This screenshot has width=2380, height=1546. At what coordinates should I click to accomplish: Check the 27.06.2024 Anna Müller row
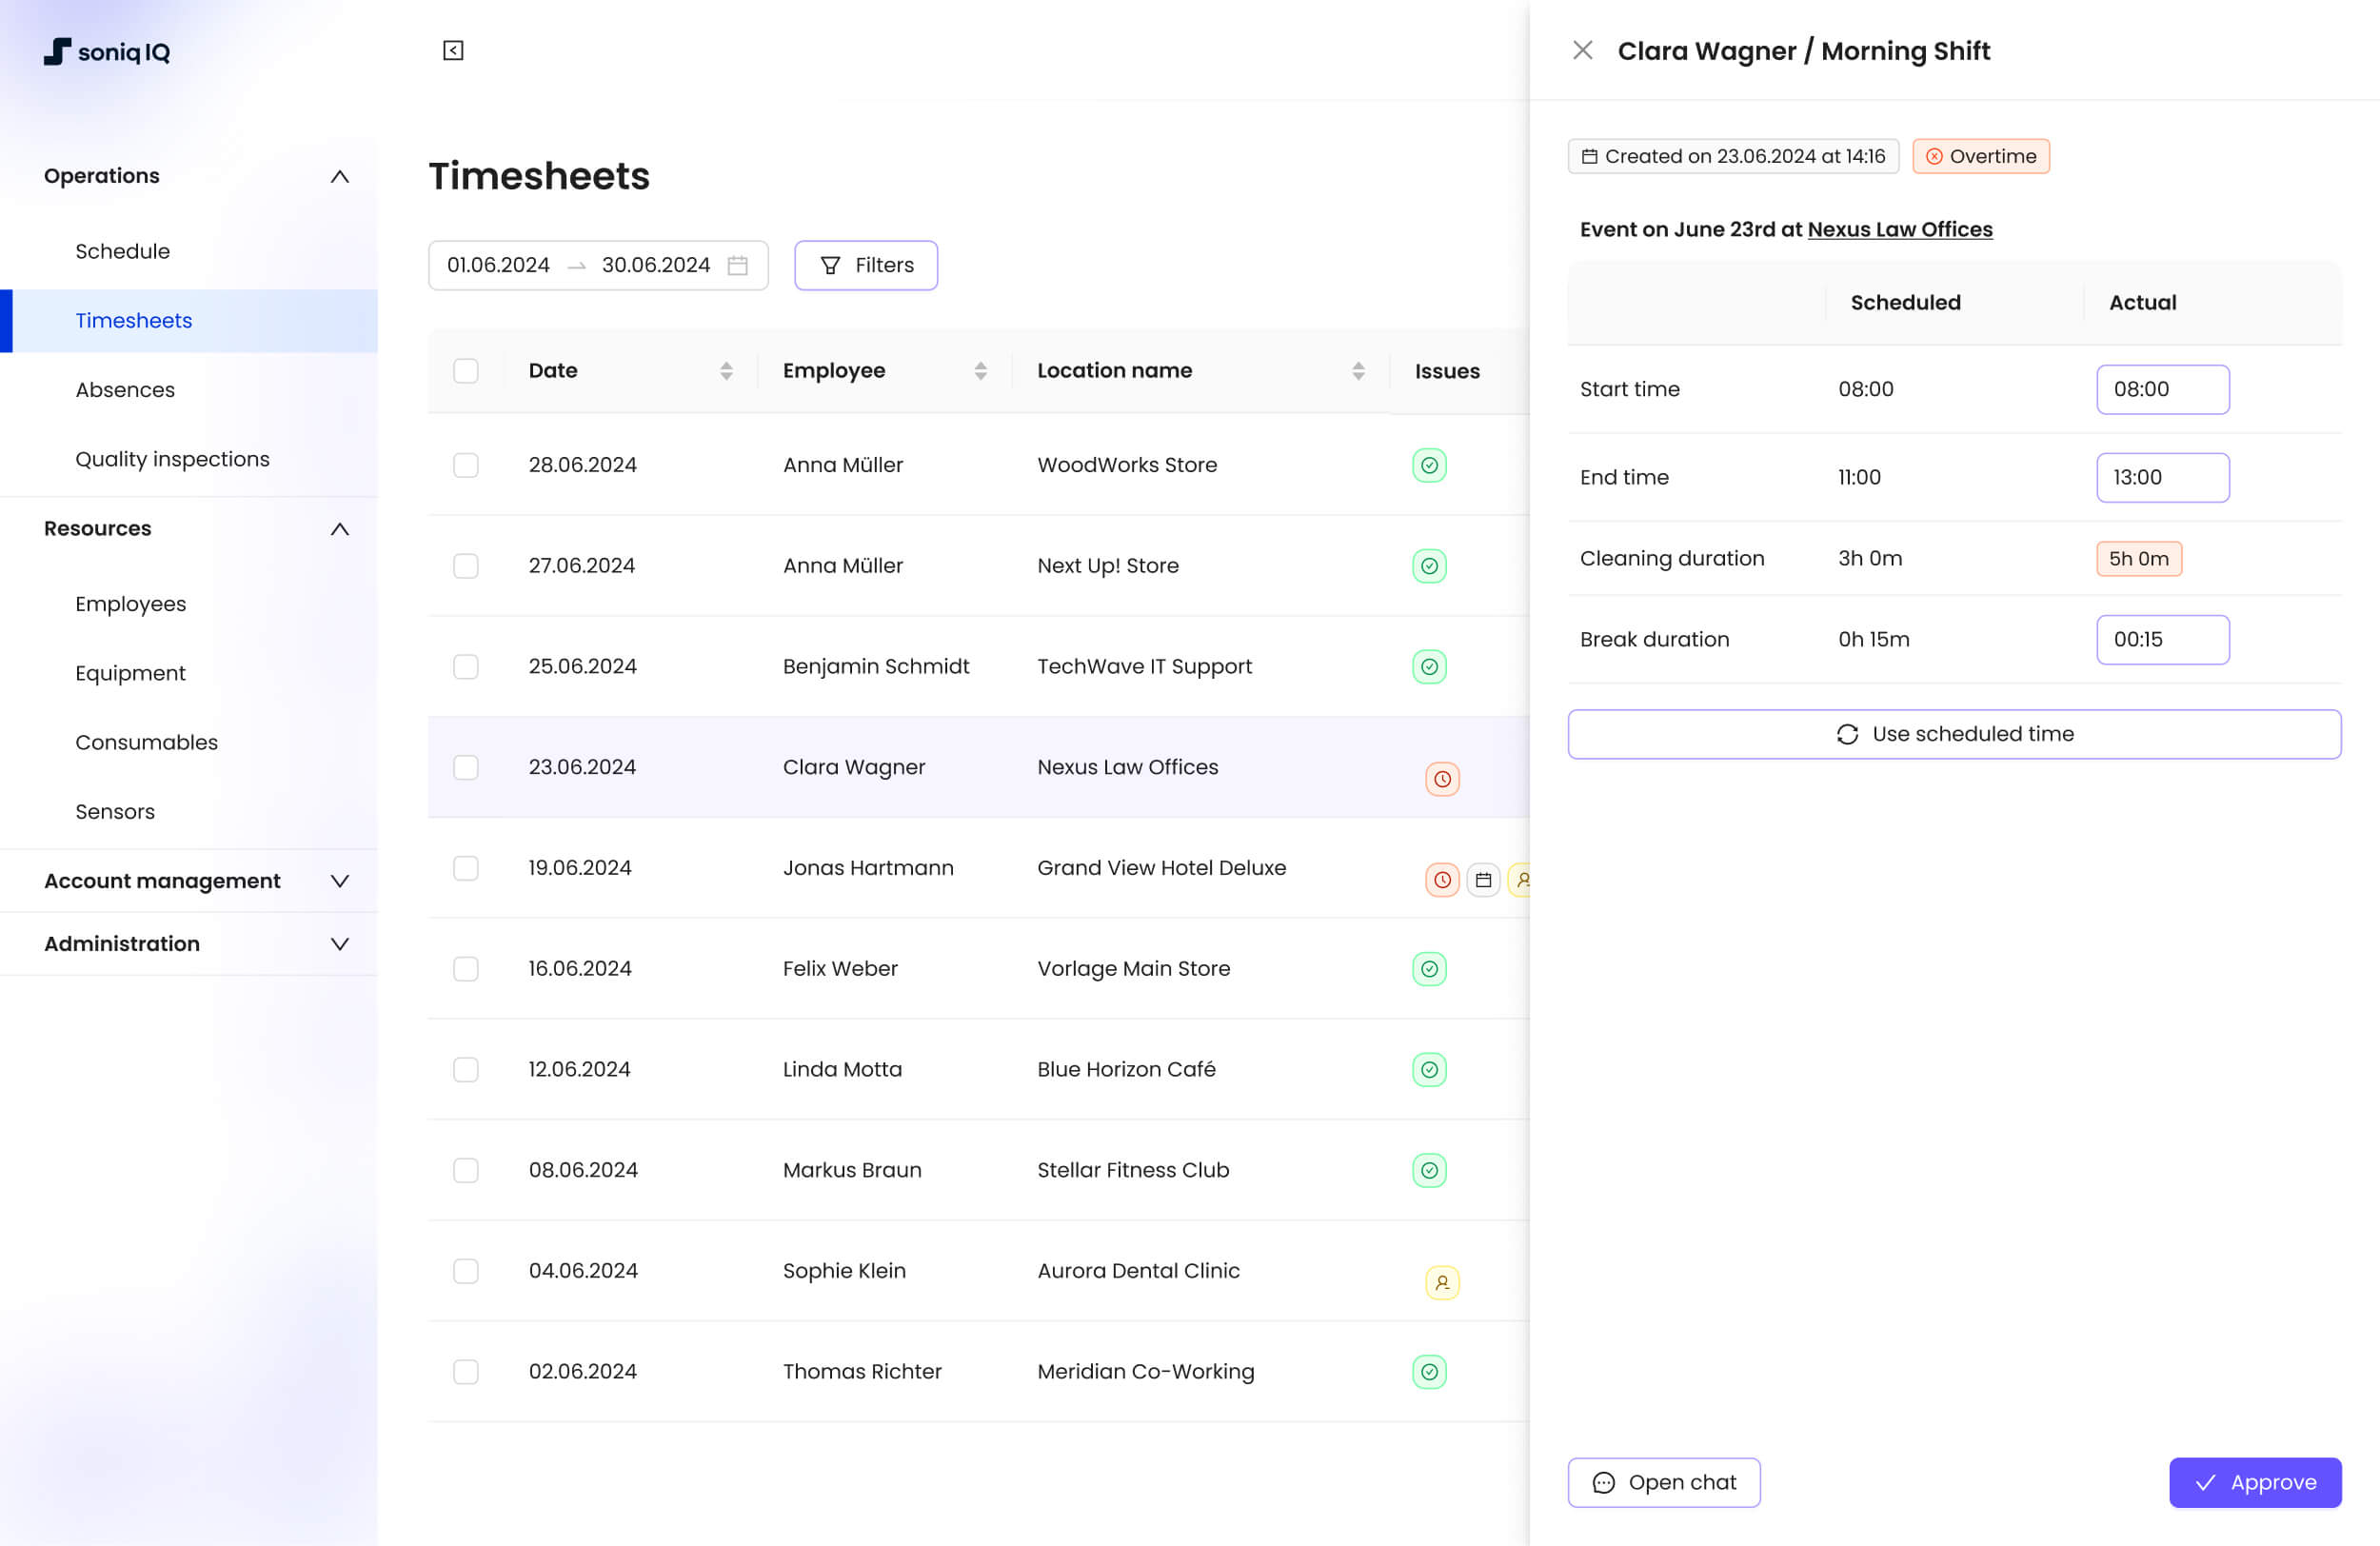coord(466,566)
